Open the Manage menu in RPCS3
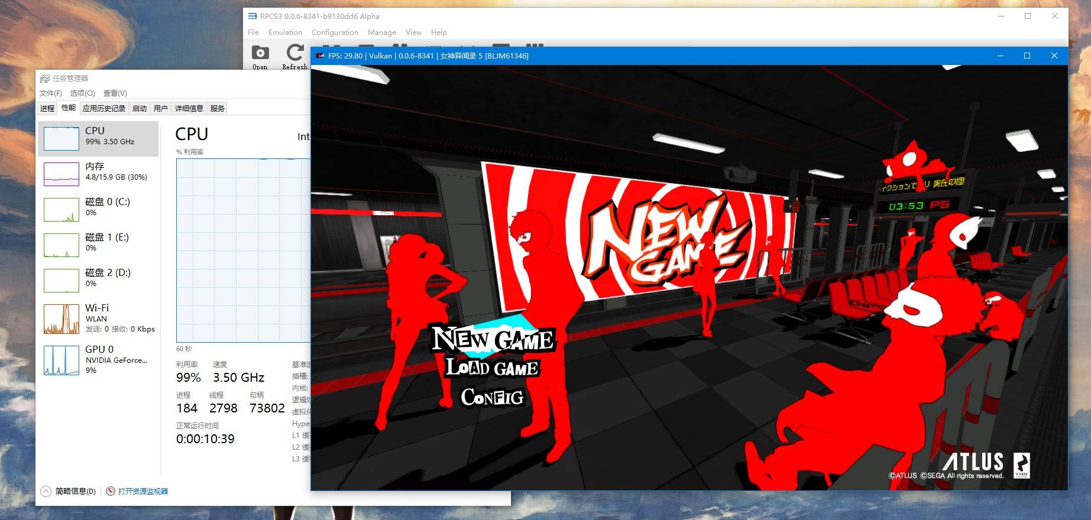Screen dimensions: 1091x520 point(381,32)
